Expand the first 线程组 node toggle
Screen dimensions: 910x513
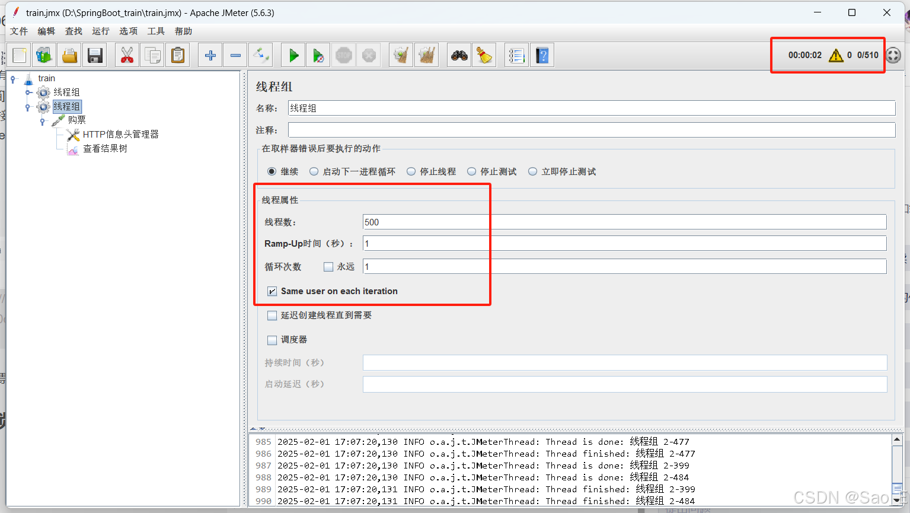tap(28, 93)
